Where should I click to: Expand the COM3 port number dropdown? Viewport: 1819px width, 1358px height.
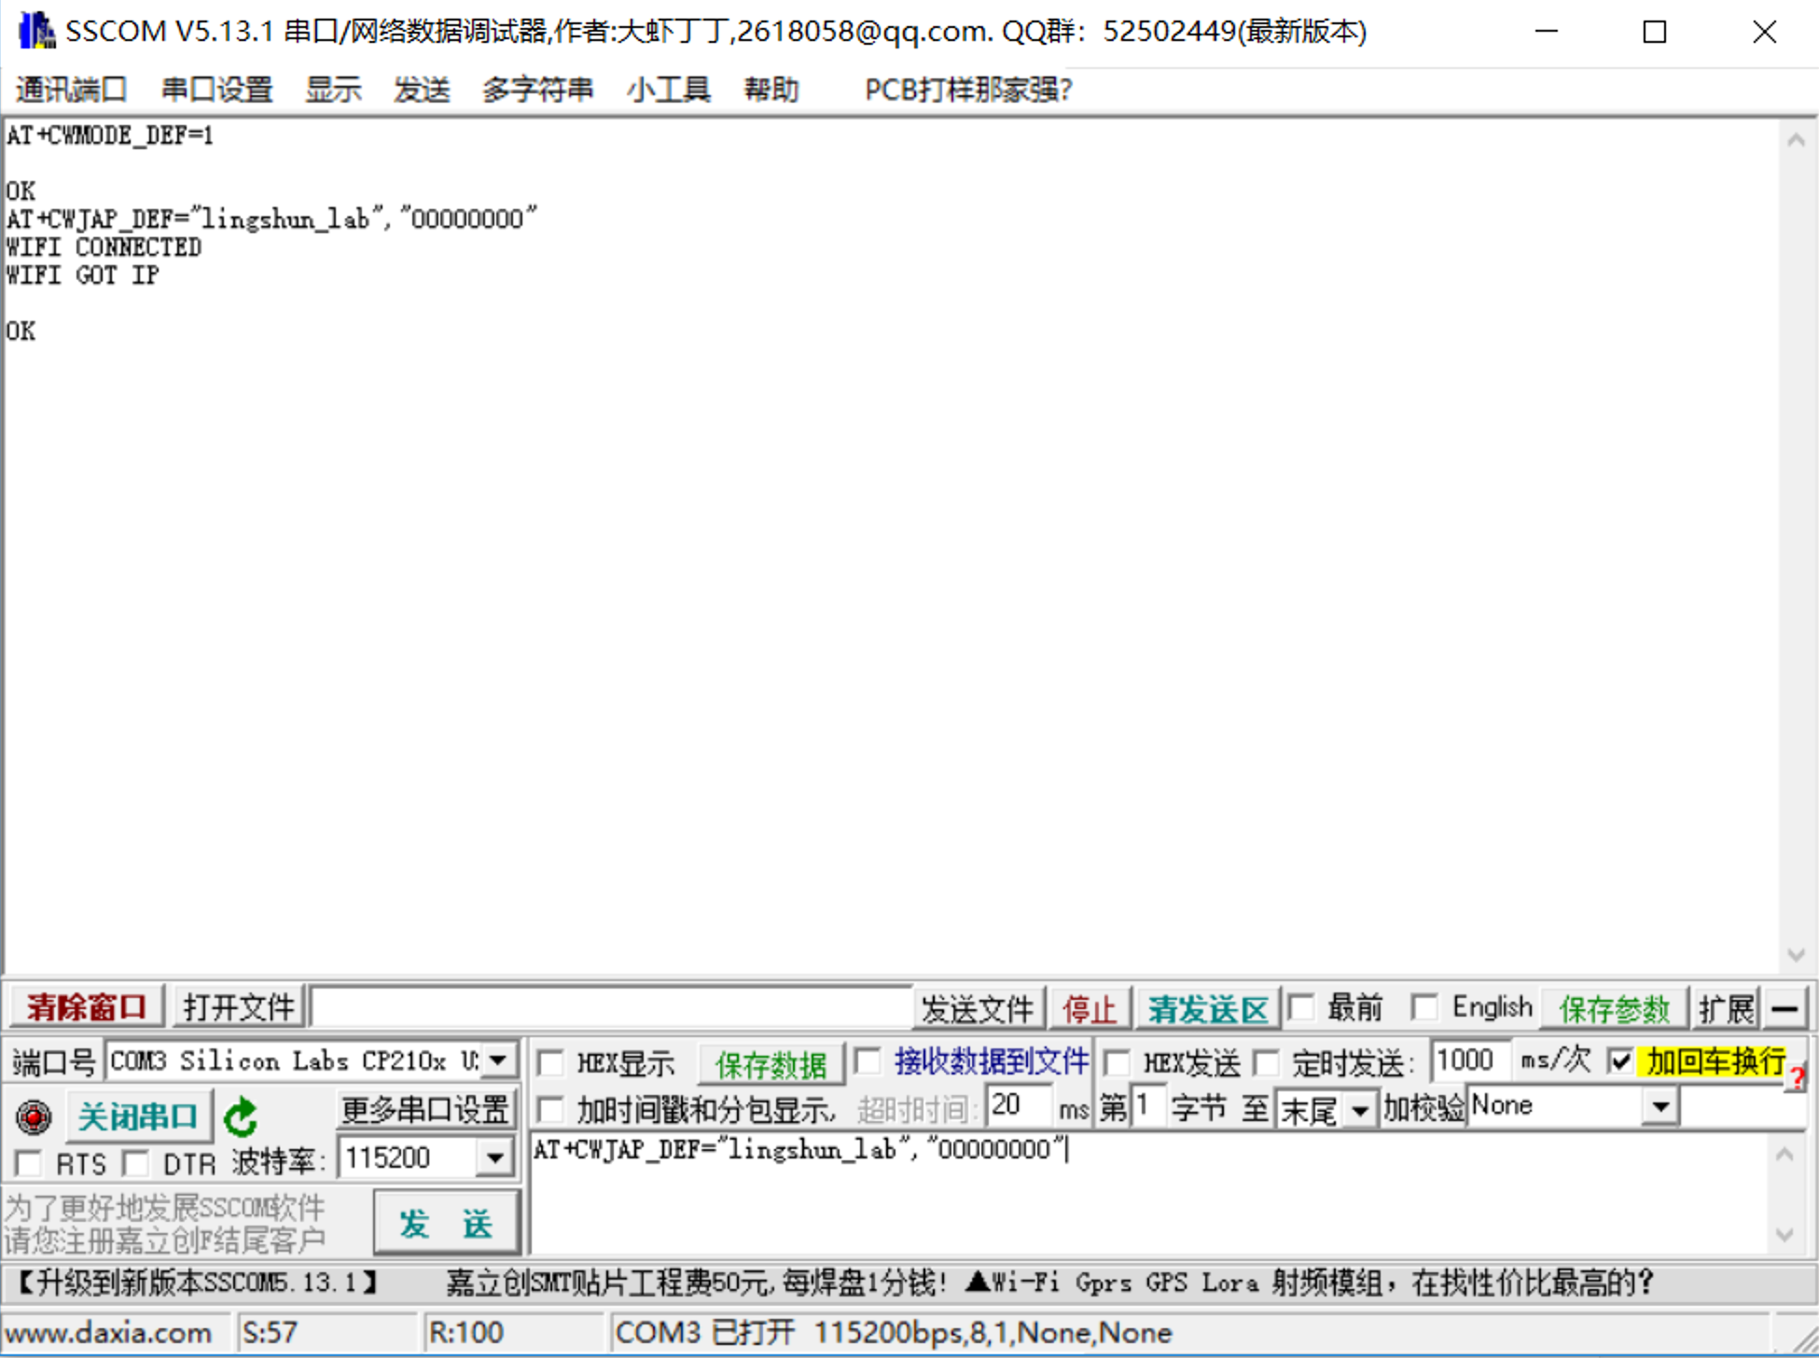(499, 1060)
